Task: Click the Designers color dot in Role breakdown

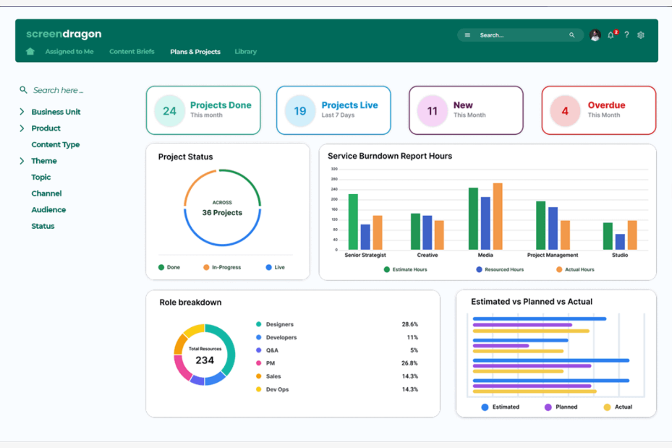Action: pyautogui.click(x=259, y=324)
